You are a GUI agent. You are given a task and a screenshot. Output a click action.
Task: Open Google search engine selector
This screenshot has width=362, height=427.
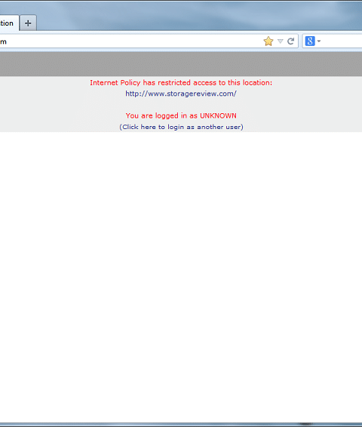tap(313, 41)
